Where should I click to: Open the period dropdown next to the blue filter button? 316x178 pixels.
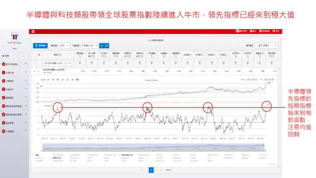(64, 46)
